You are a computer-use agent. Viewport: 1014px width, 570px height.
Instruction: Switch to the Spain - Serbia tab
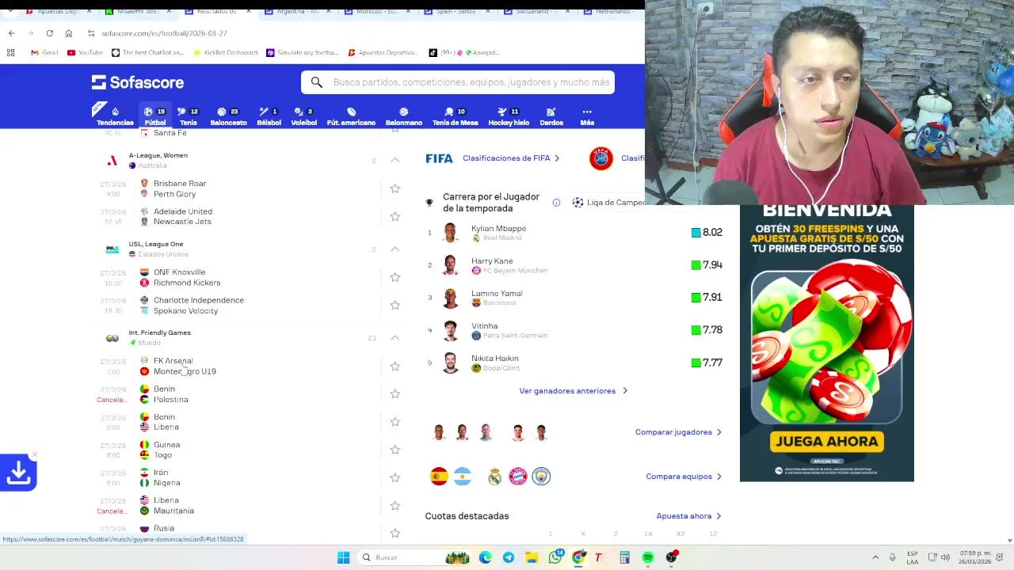click(x=456, y=12)
